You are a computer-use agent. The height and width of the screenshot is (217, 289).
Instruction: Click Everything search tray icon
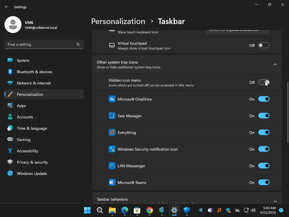click(219, 210)
